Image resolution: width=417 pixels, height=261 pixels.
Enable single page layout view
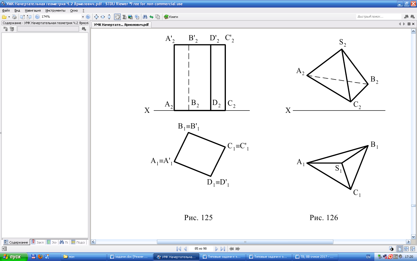(400, 249)
